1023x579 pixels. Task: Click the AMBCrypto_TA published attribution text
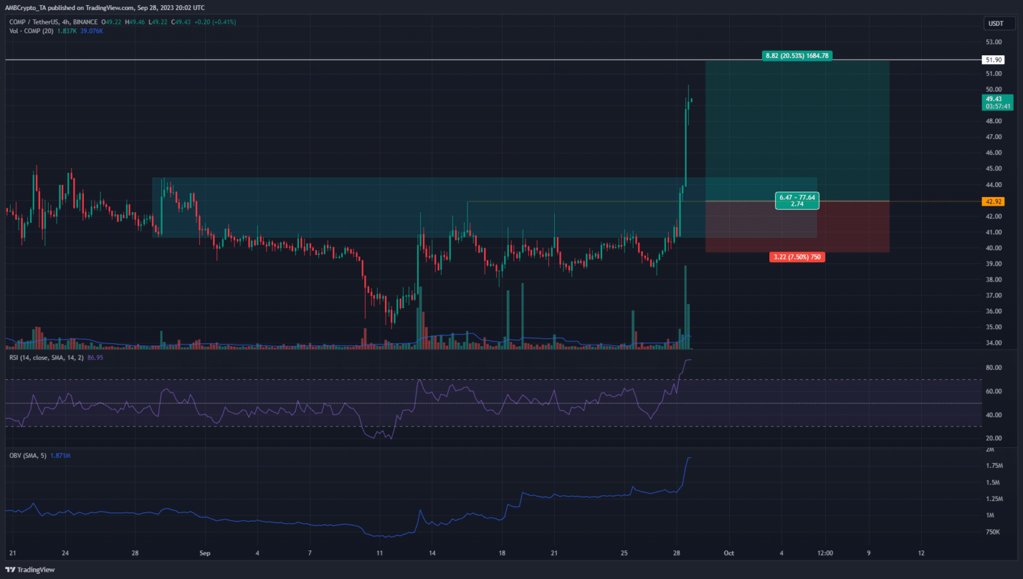point(105,8)
